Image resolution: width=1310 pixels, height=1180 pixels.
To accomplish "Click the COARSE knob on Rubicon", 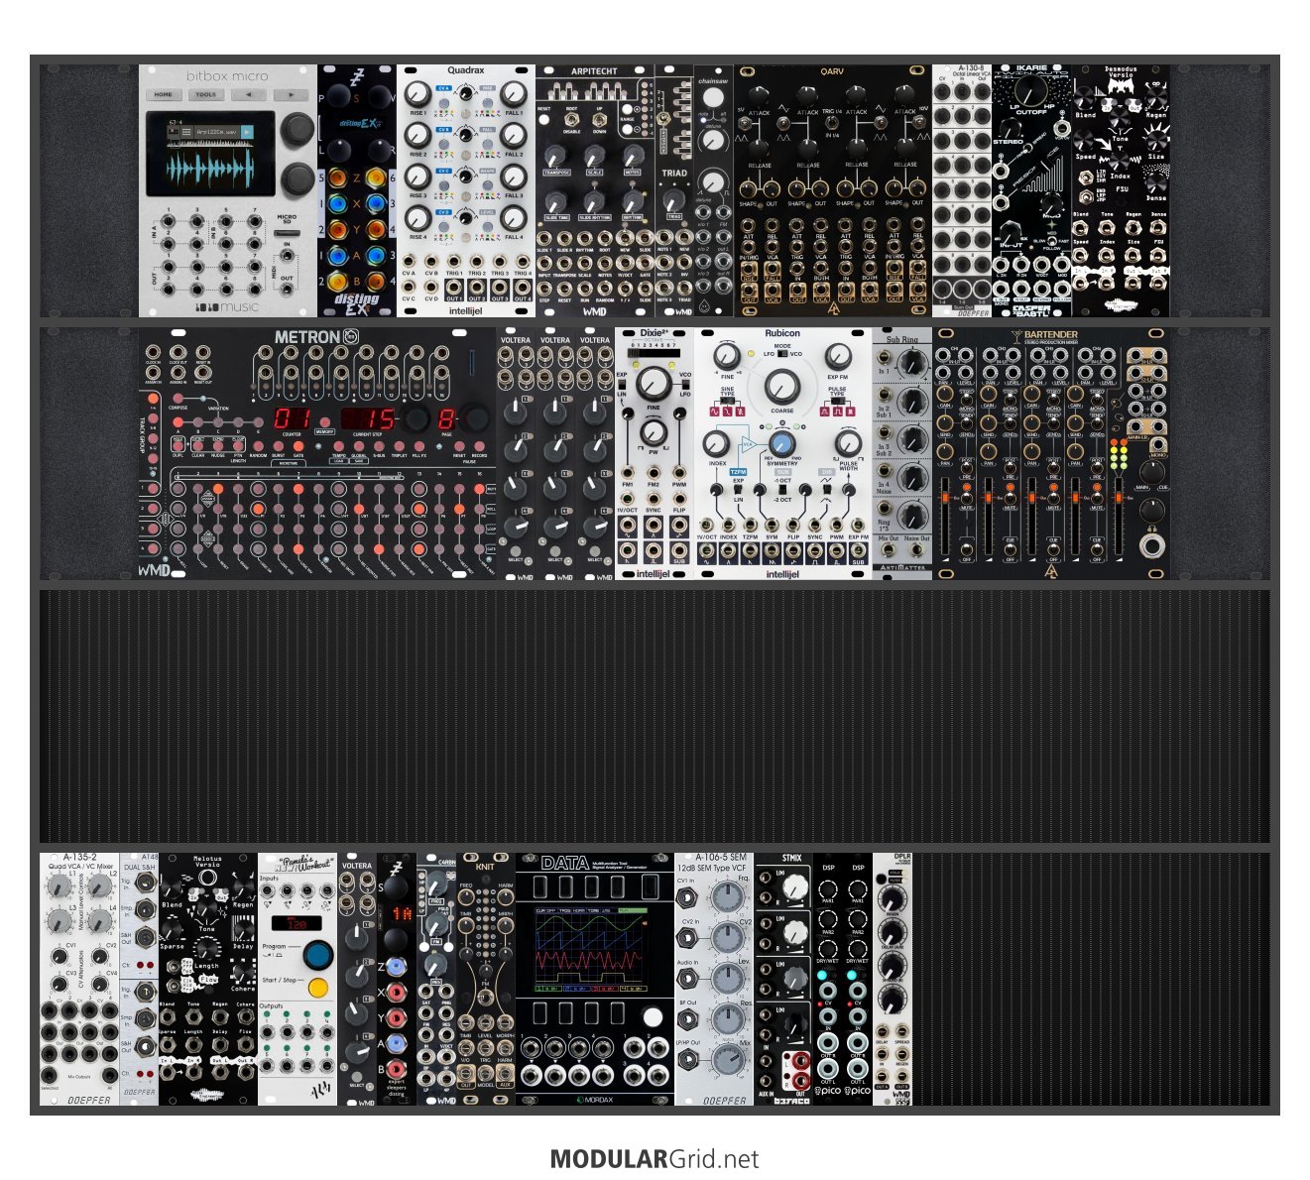I will 781,386.
